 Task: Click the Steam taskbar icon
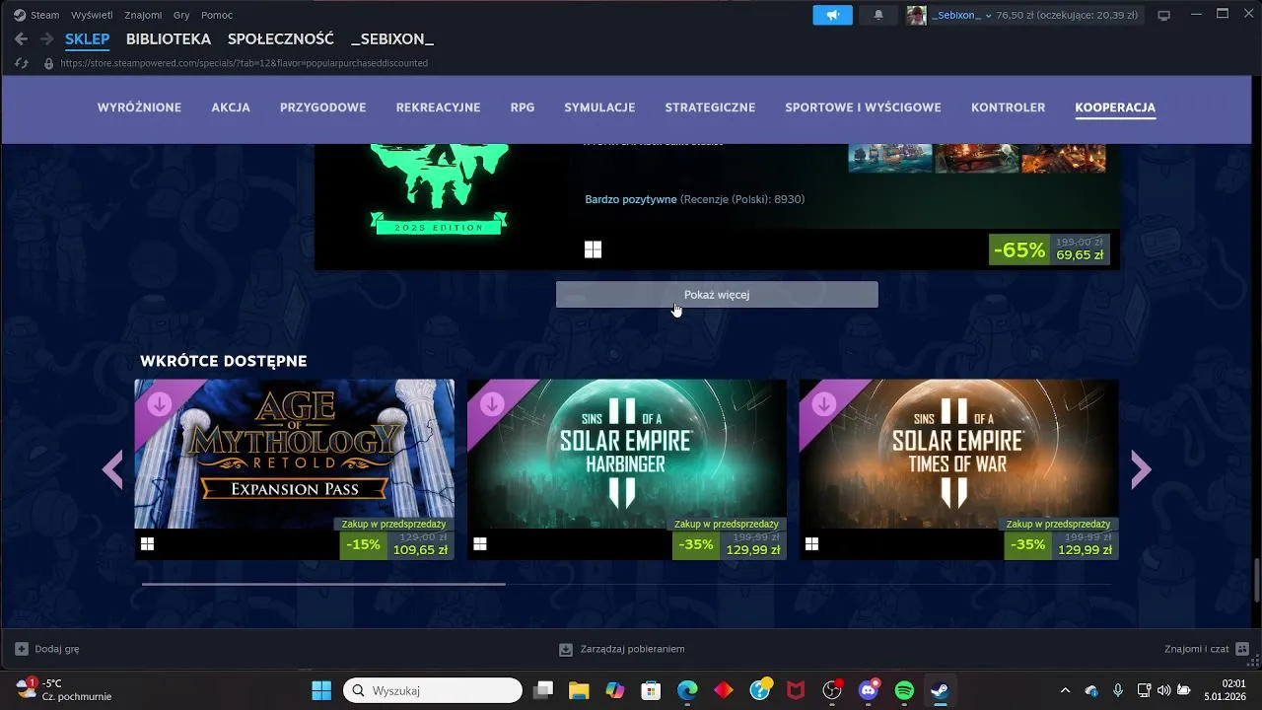pos(941,690)
